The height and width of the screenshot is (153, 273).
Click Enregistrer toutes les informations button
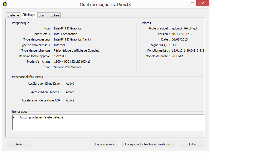(x=149, y=144)
